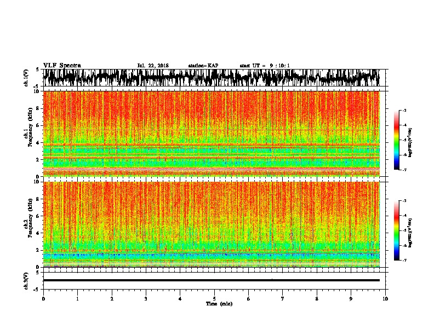Click the ch.2 spectrogram color scale bar
Screen dimensions: 434x335
click(397, 230)
